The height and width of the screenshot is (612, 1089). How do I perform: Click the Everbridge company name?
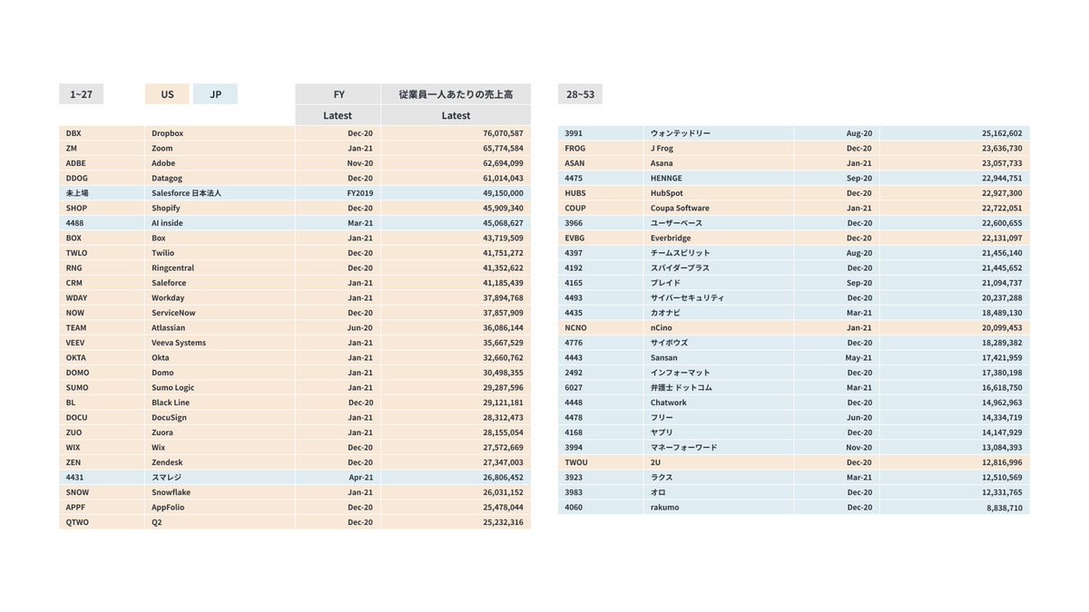point(671,238)
